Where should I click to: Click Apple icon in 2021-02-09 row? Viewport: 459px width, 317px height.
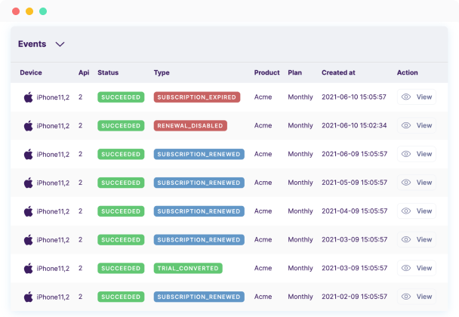29,297
